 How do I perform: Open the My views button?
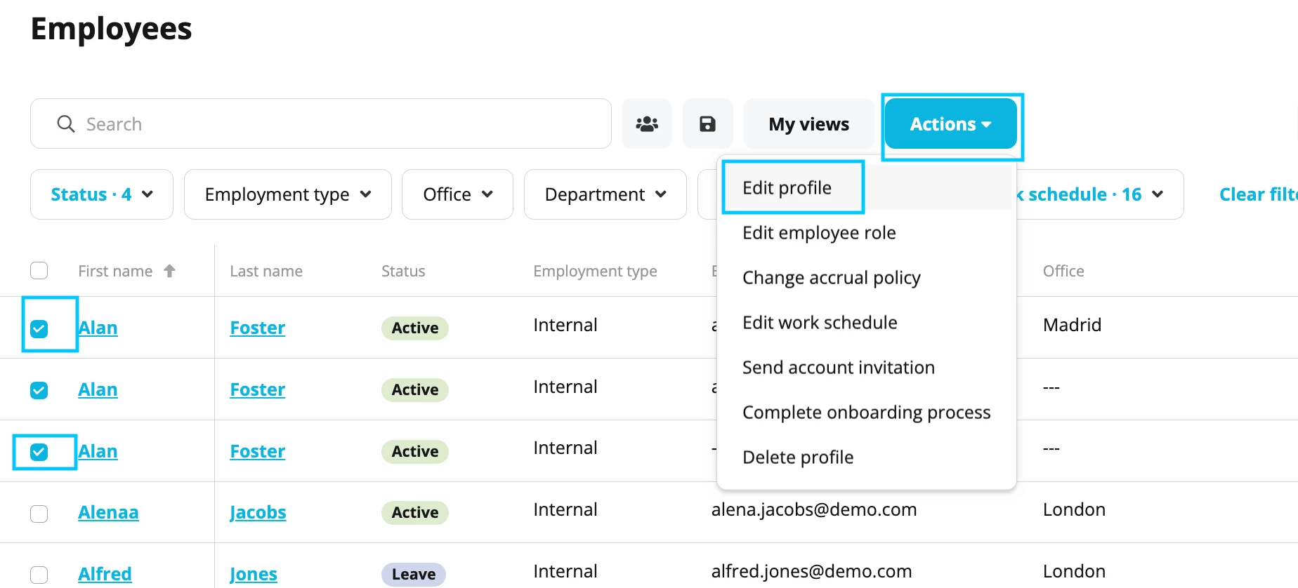809,124
